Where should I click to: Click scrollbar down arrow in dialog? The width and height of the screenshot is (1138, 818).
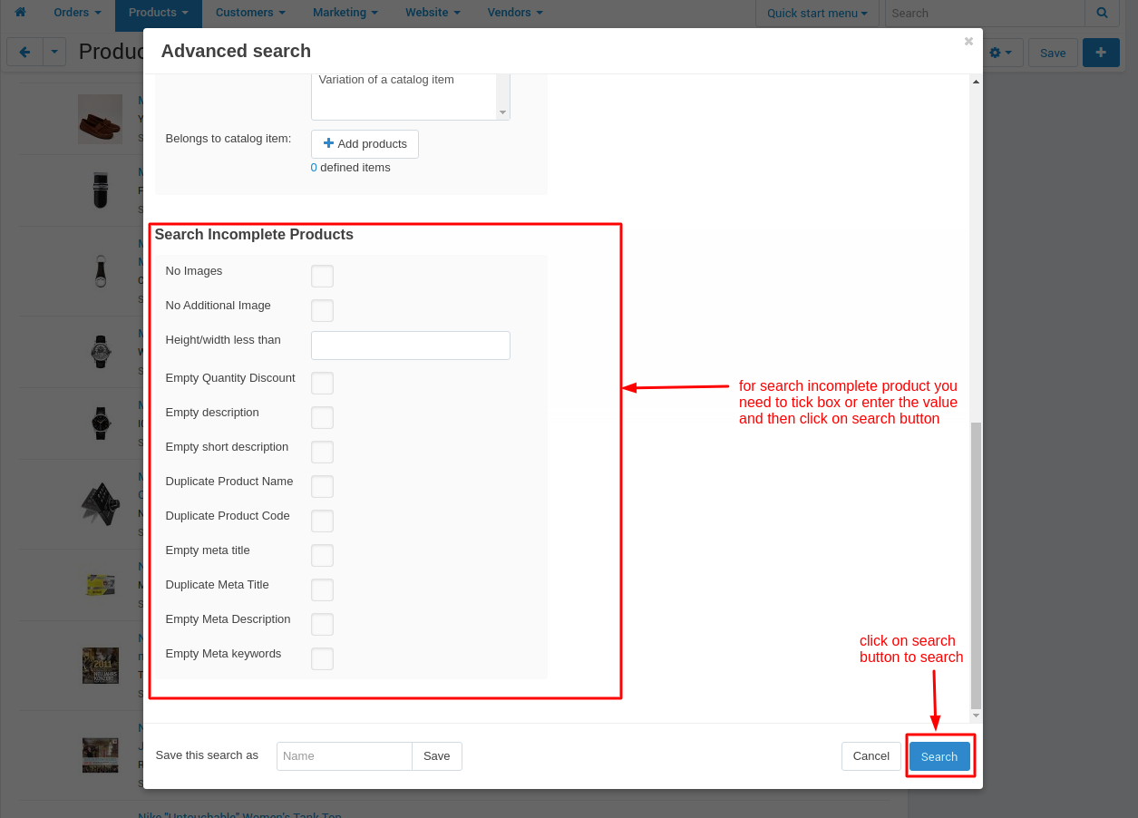(x=976, y=715)
